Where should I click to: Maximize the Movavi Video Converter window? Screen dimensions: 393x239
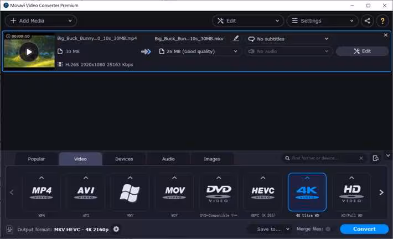[x=368, y=6]
